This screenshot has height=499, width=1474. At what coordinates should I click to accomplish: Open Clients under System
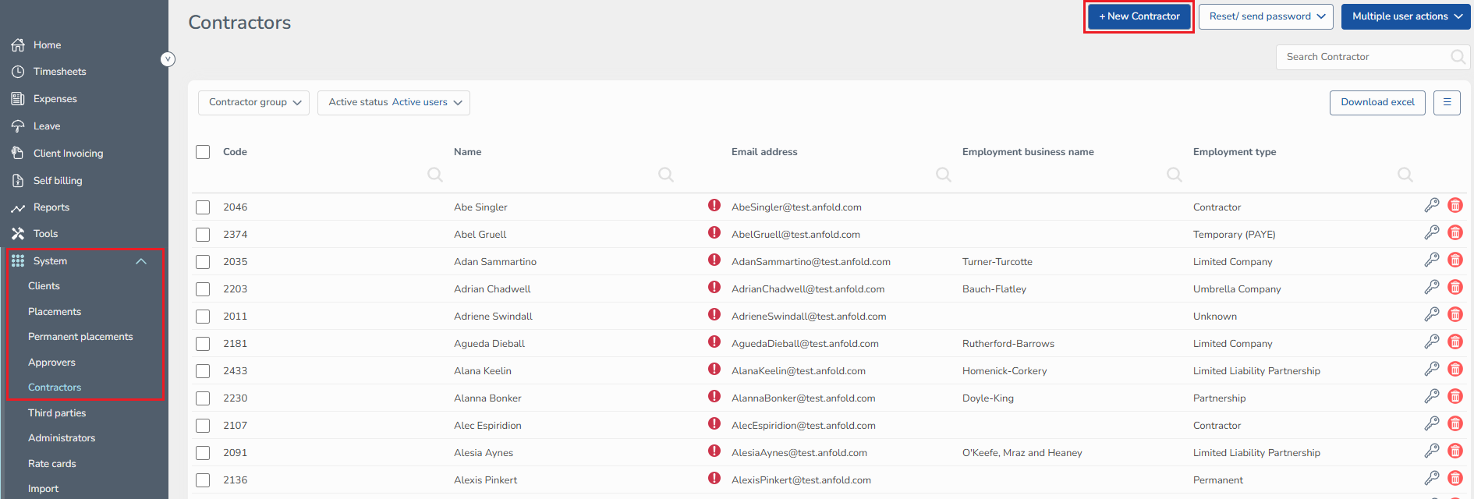click(44, 286)
